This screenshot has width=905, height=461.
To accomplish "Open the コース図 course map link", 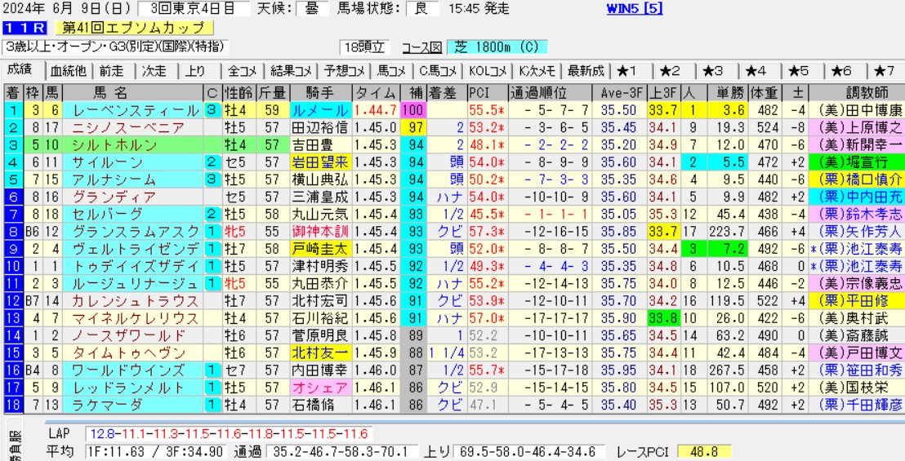I will point(421,47).
